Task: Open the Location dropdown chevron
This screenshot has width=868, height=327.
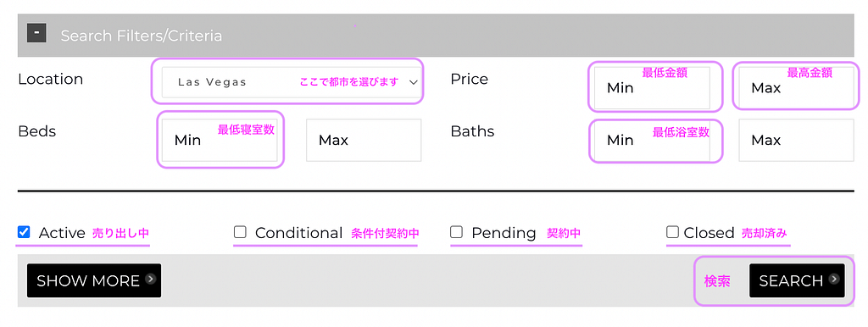Action: point(413,82)
